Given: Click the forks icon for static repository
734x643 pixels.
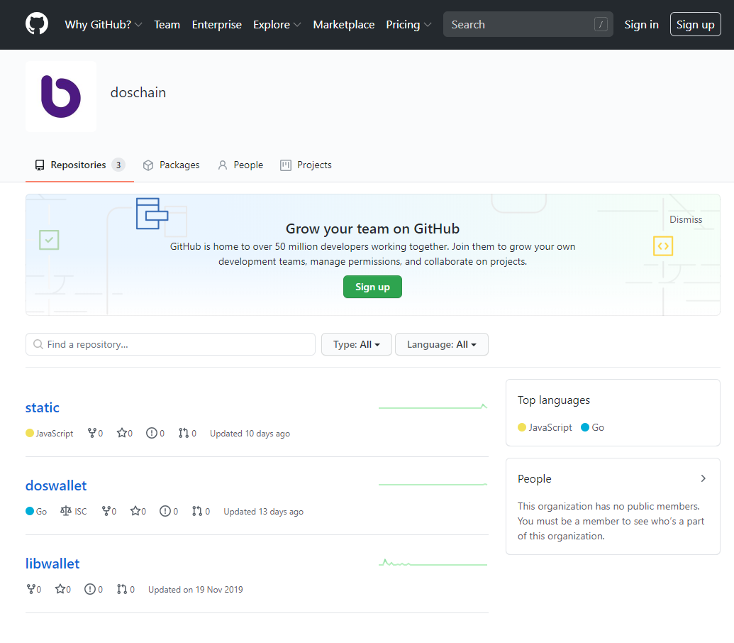Looking at the screenshot, I should coord(92,433).
